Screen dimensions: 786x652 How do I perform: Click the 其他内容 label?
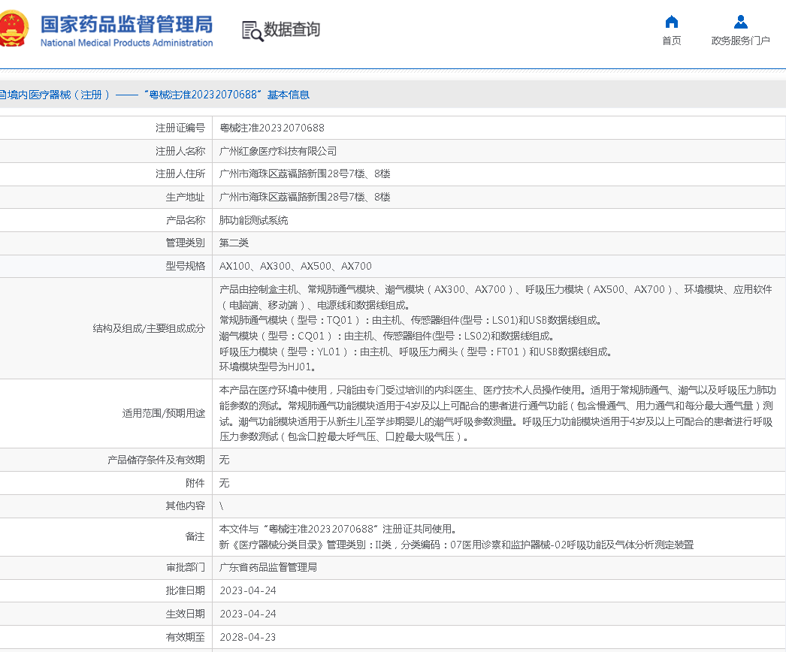185,506
